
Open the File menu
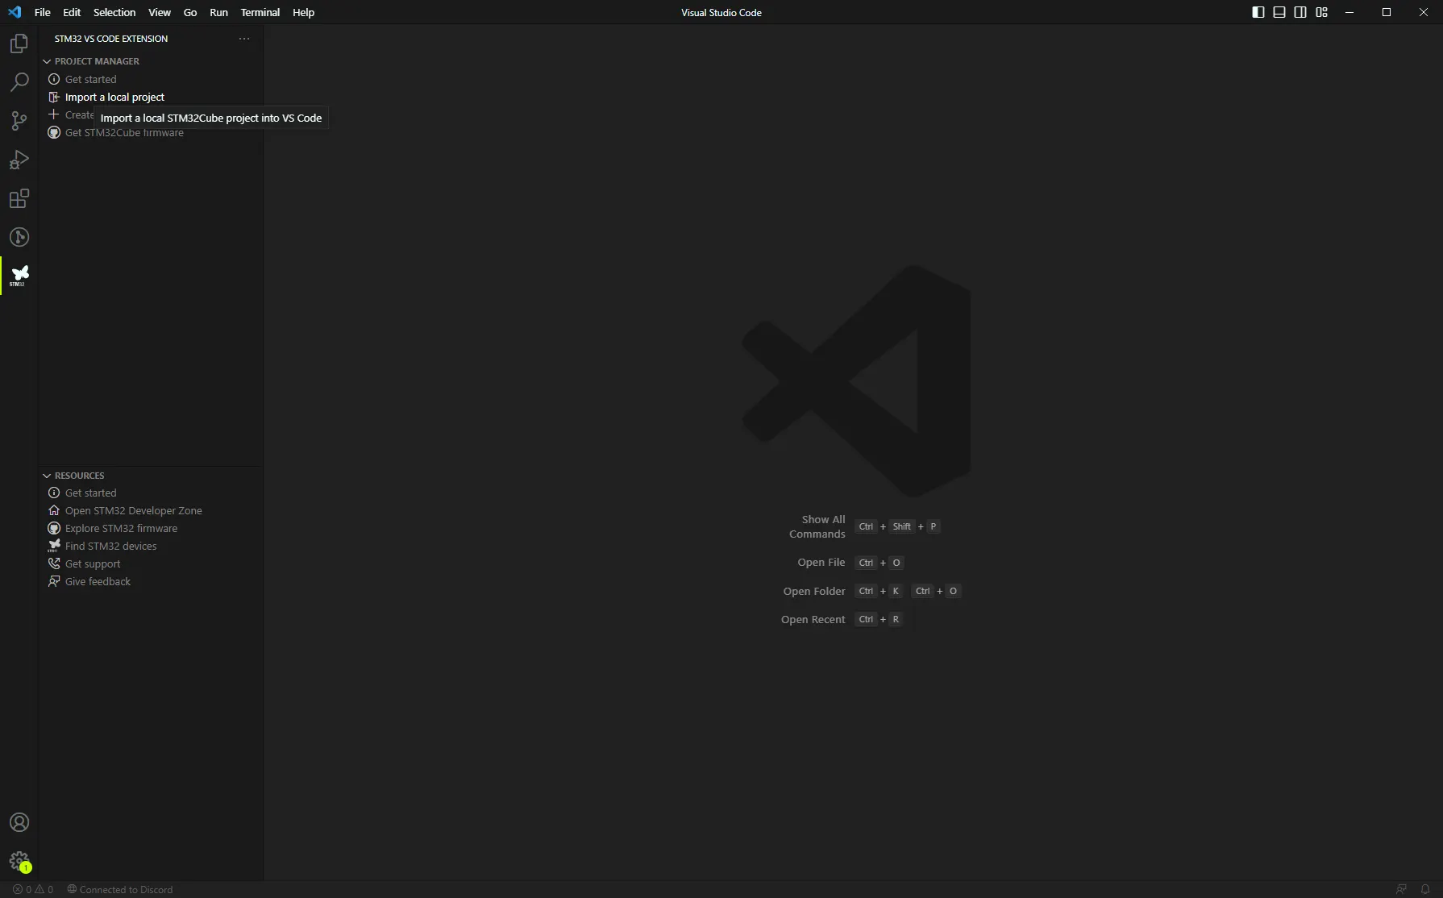click(x=43, y=12)
